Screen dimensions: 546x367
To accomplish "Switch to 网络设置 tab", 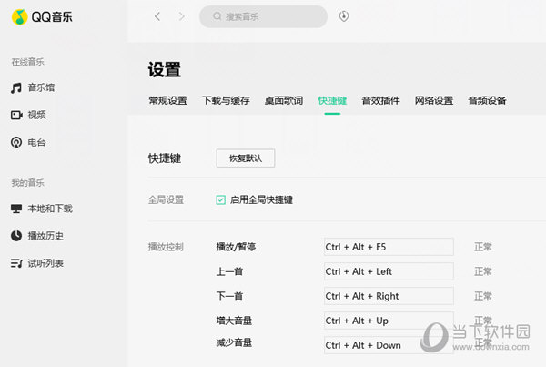I will pyautogui.click(x=434, y=101).
